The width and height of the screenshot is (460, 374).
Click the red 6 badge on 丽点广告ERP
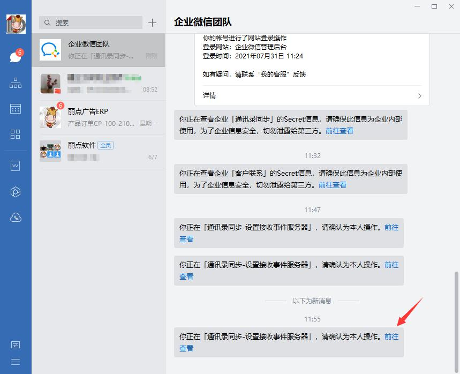61,106
